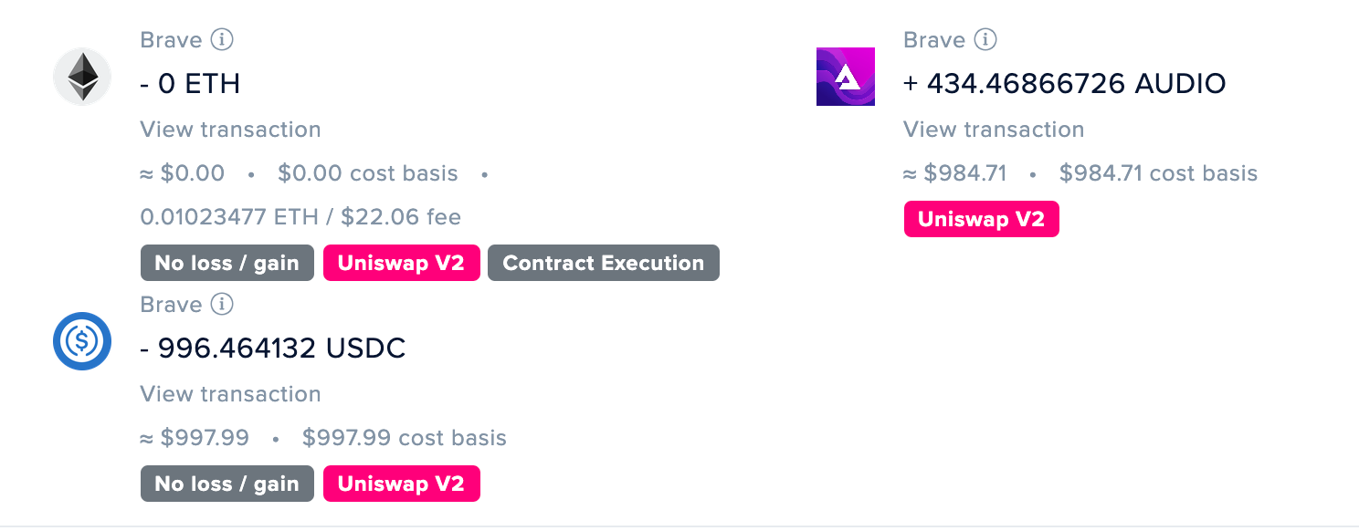Click Uniswap V2 tag on AUDIO entry
The width and height of the screenshot is (1359, 531).
tap(982, 219)
